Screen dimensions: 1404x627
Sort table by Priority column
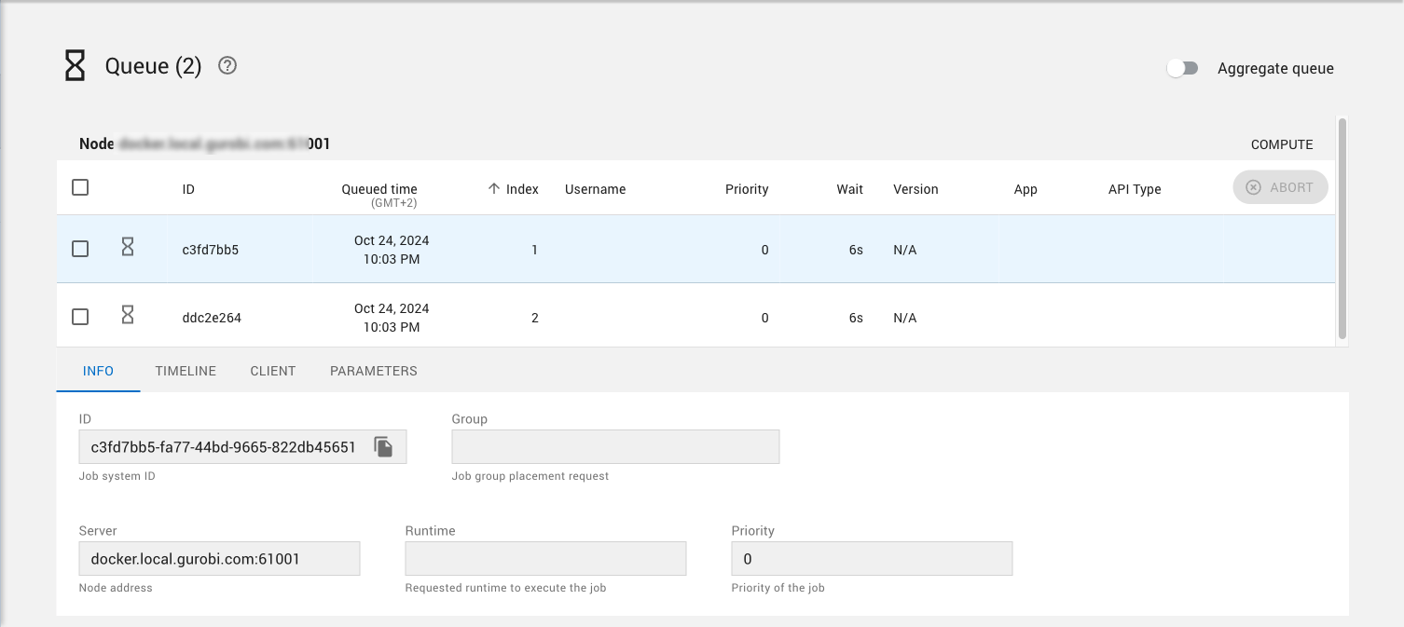pyautogui.click(x=747, y=189)
